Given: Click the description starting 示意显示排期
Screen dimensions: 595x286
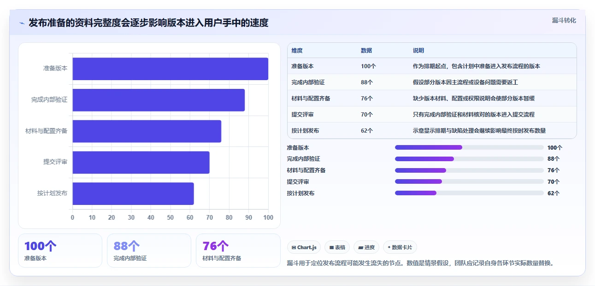Looking at the screenshot, I should tap(479, 131).
